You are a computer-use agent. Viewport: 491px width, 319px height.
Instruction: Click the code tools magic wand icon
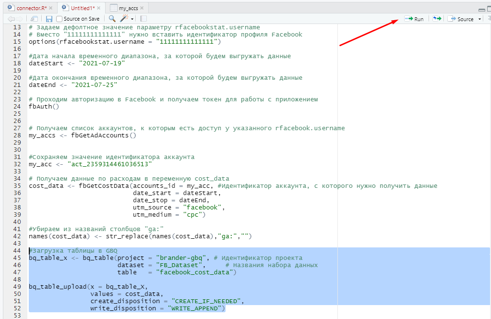pos(124,19)
